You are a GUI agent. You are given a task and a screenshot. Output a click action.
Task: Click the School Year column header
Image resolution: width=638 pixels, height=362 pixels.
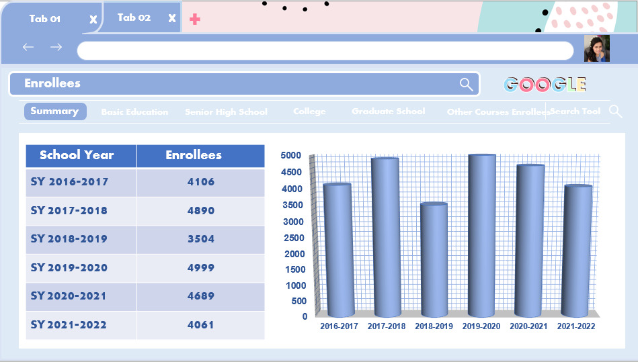coord(81,156)
